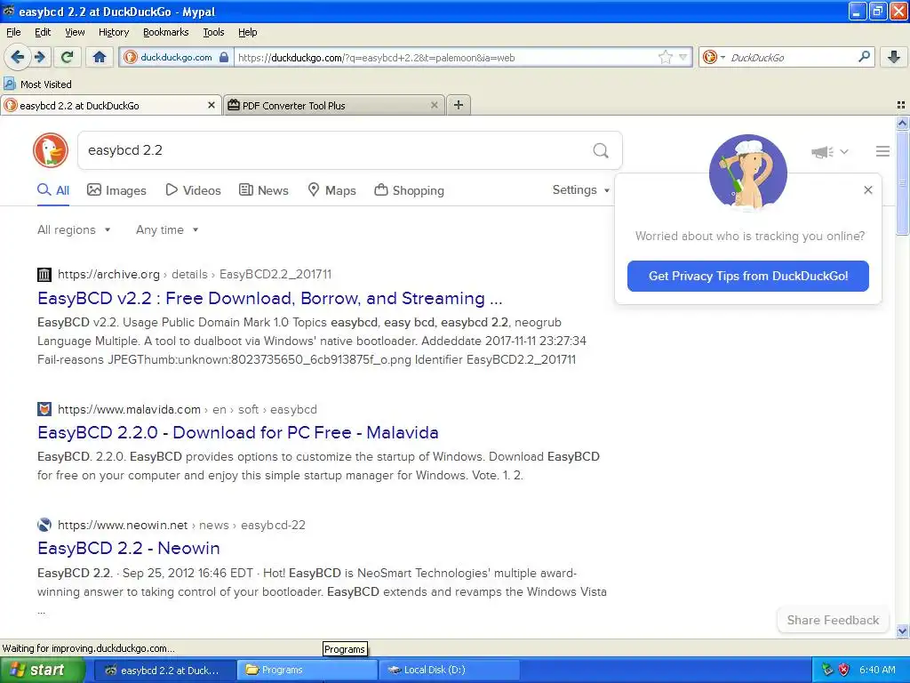The image size is (910, 683).
Task: Open the Downloads arrow button
Action: click(894, 57)
